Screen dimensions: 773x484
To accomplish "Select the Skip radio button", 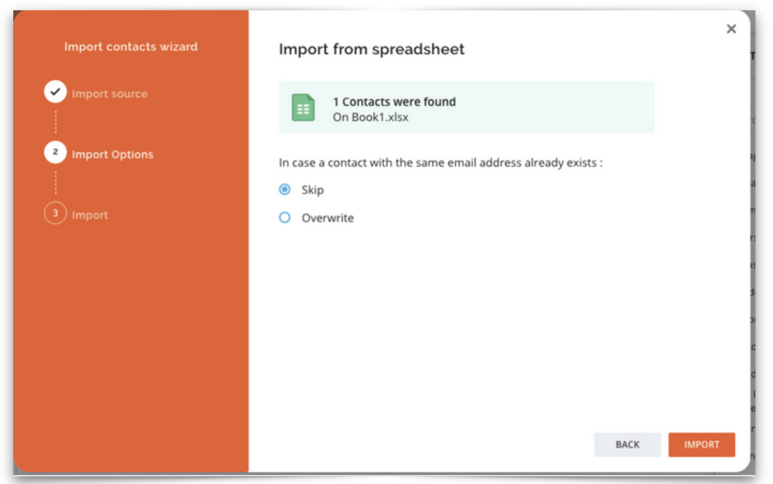I will 285,189.
